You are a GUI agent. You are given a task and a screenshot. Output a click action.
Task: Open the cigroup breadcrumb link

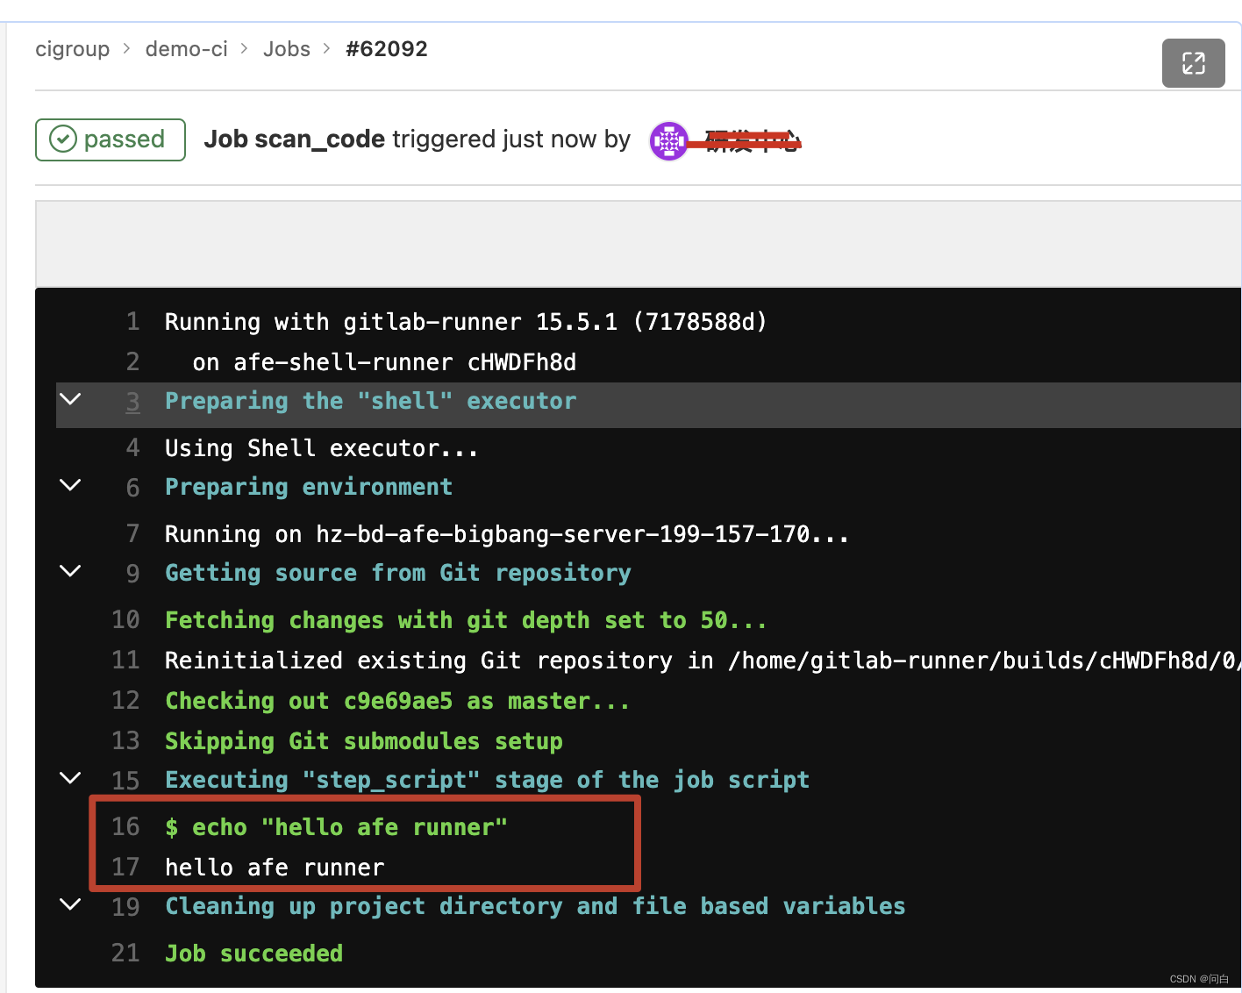(73, 49)
